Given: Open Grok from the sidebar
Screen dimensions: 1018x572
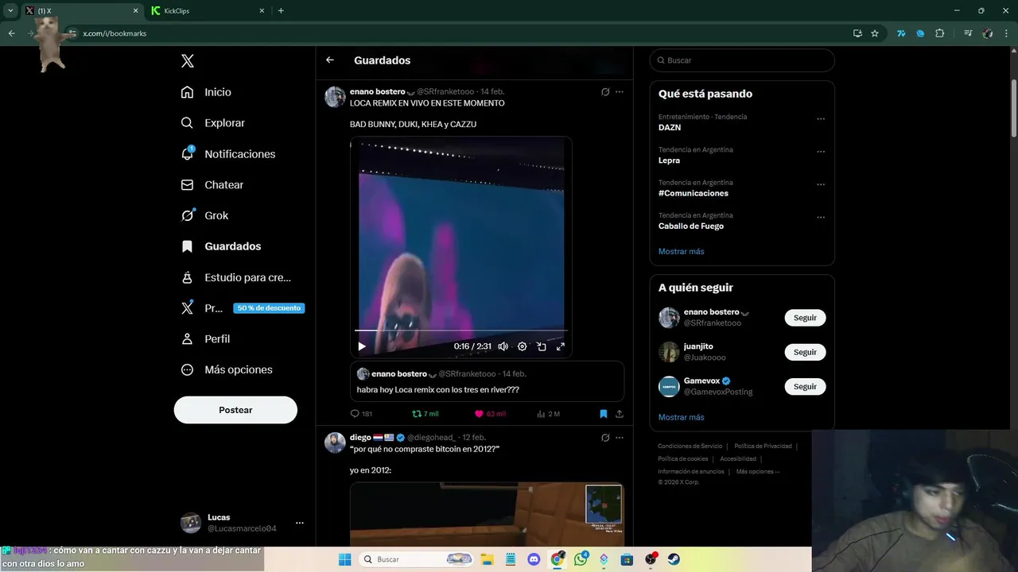Looking at the screenshot, I should [204, 215].
